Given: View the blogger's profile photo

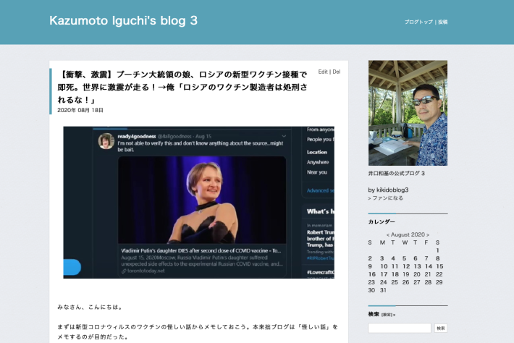Looking at the screenshot, I should 408,113.
